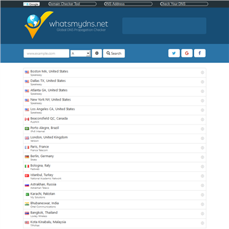Click the Google share icon
This screenshot has height=229, width=229.
[x=187, y=53]
